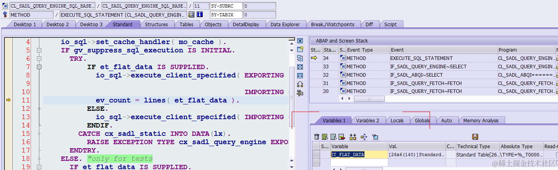This screenshot has height=170, width=558.
Task: Click the swap tool icon in the side toolbar
Action: [300, 58]
